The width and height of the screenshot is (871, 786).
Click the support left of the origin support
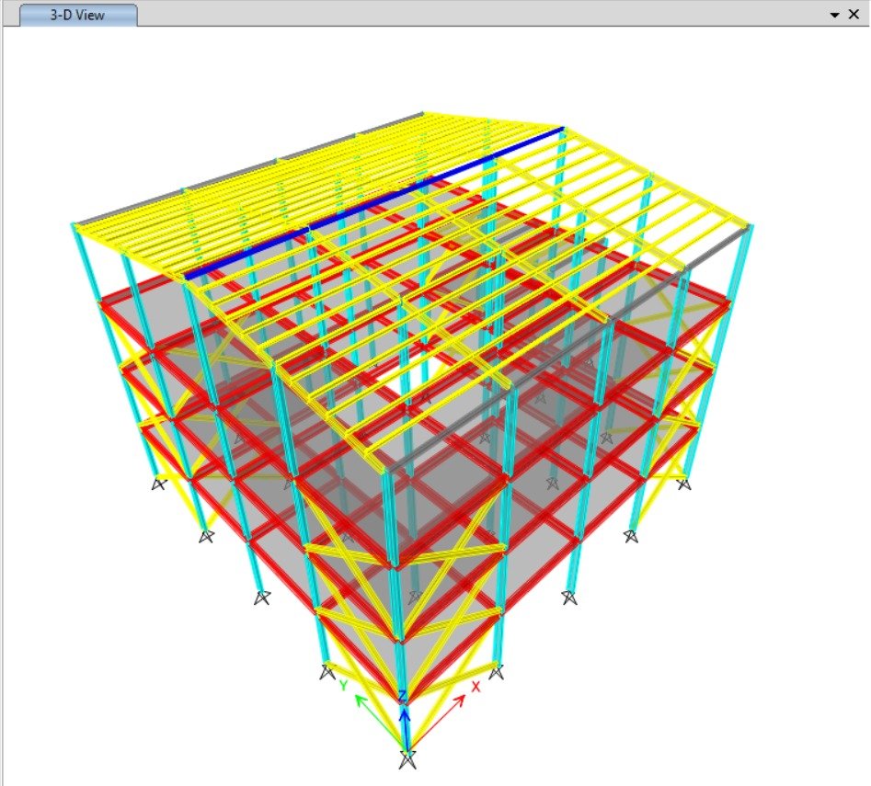pos(327,672)
